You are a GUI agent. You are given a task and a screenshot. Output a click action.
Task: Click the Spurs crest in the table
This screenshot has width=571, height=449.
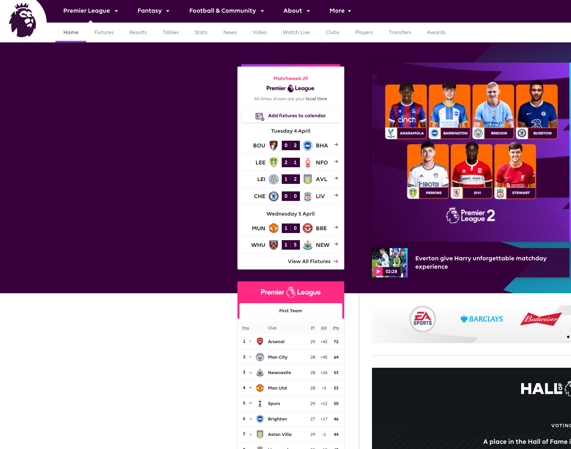coord(260,403)
